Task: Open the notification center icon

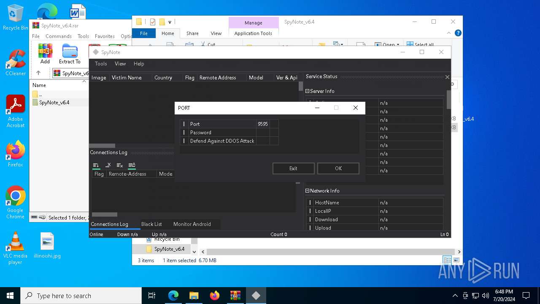Action: coord(526,296)
